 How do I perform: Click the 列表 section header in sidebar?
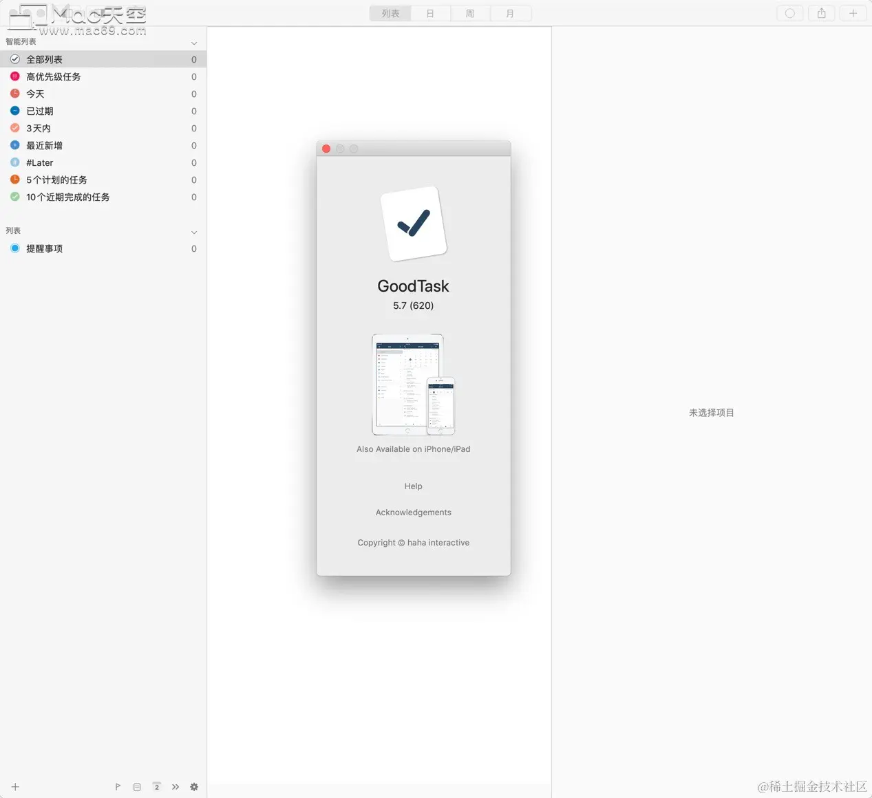click(x=13, y=230)
